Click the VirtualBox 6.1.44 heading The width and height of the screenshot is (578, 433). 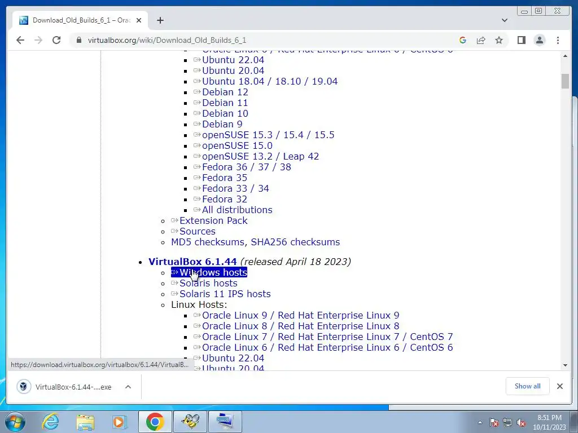(192, 262)
